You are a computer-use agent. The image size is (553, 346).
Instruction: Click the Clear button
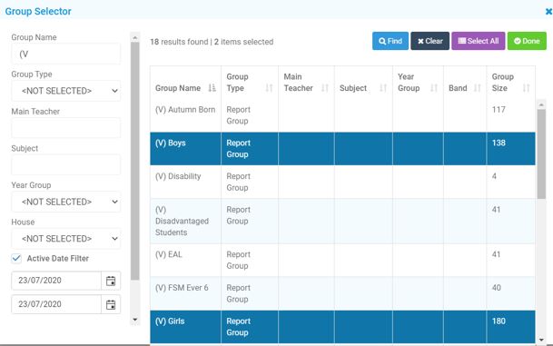tap(430, 41)
